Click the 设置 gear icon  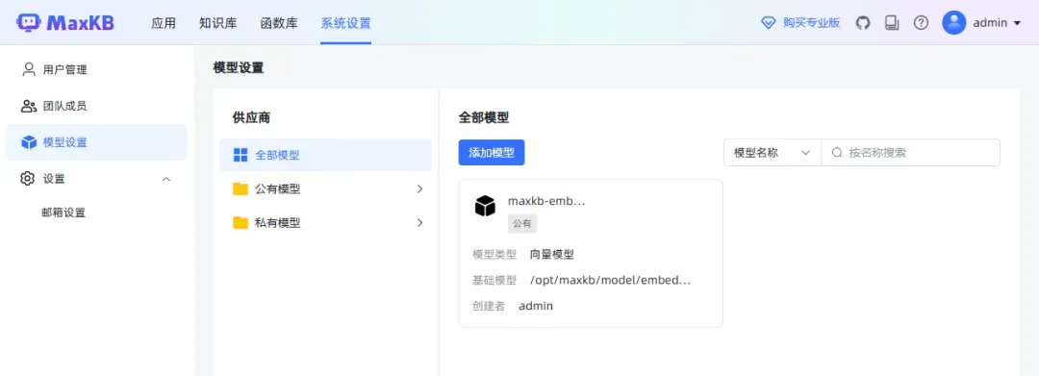27,179
